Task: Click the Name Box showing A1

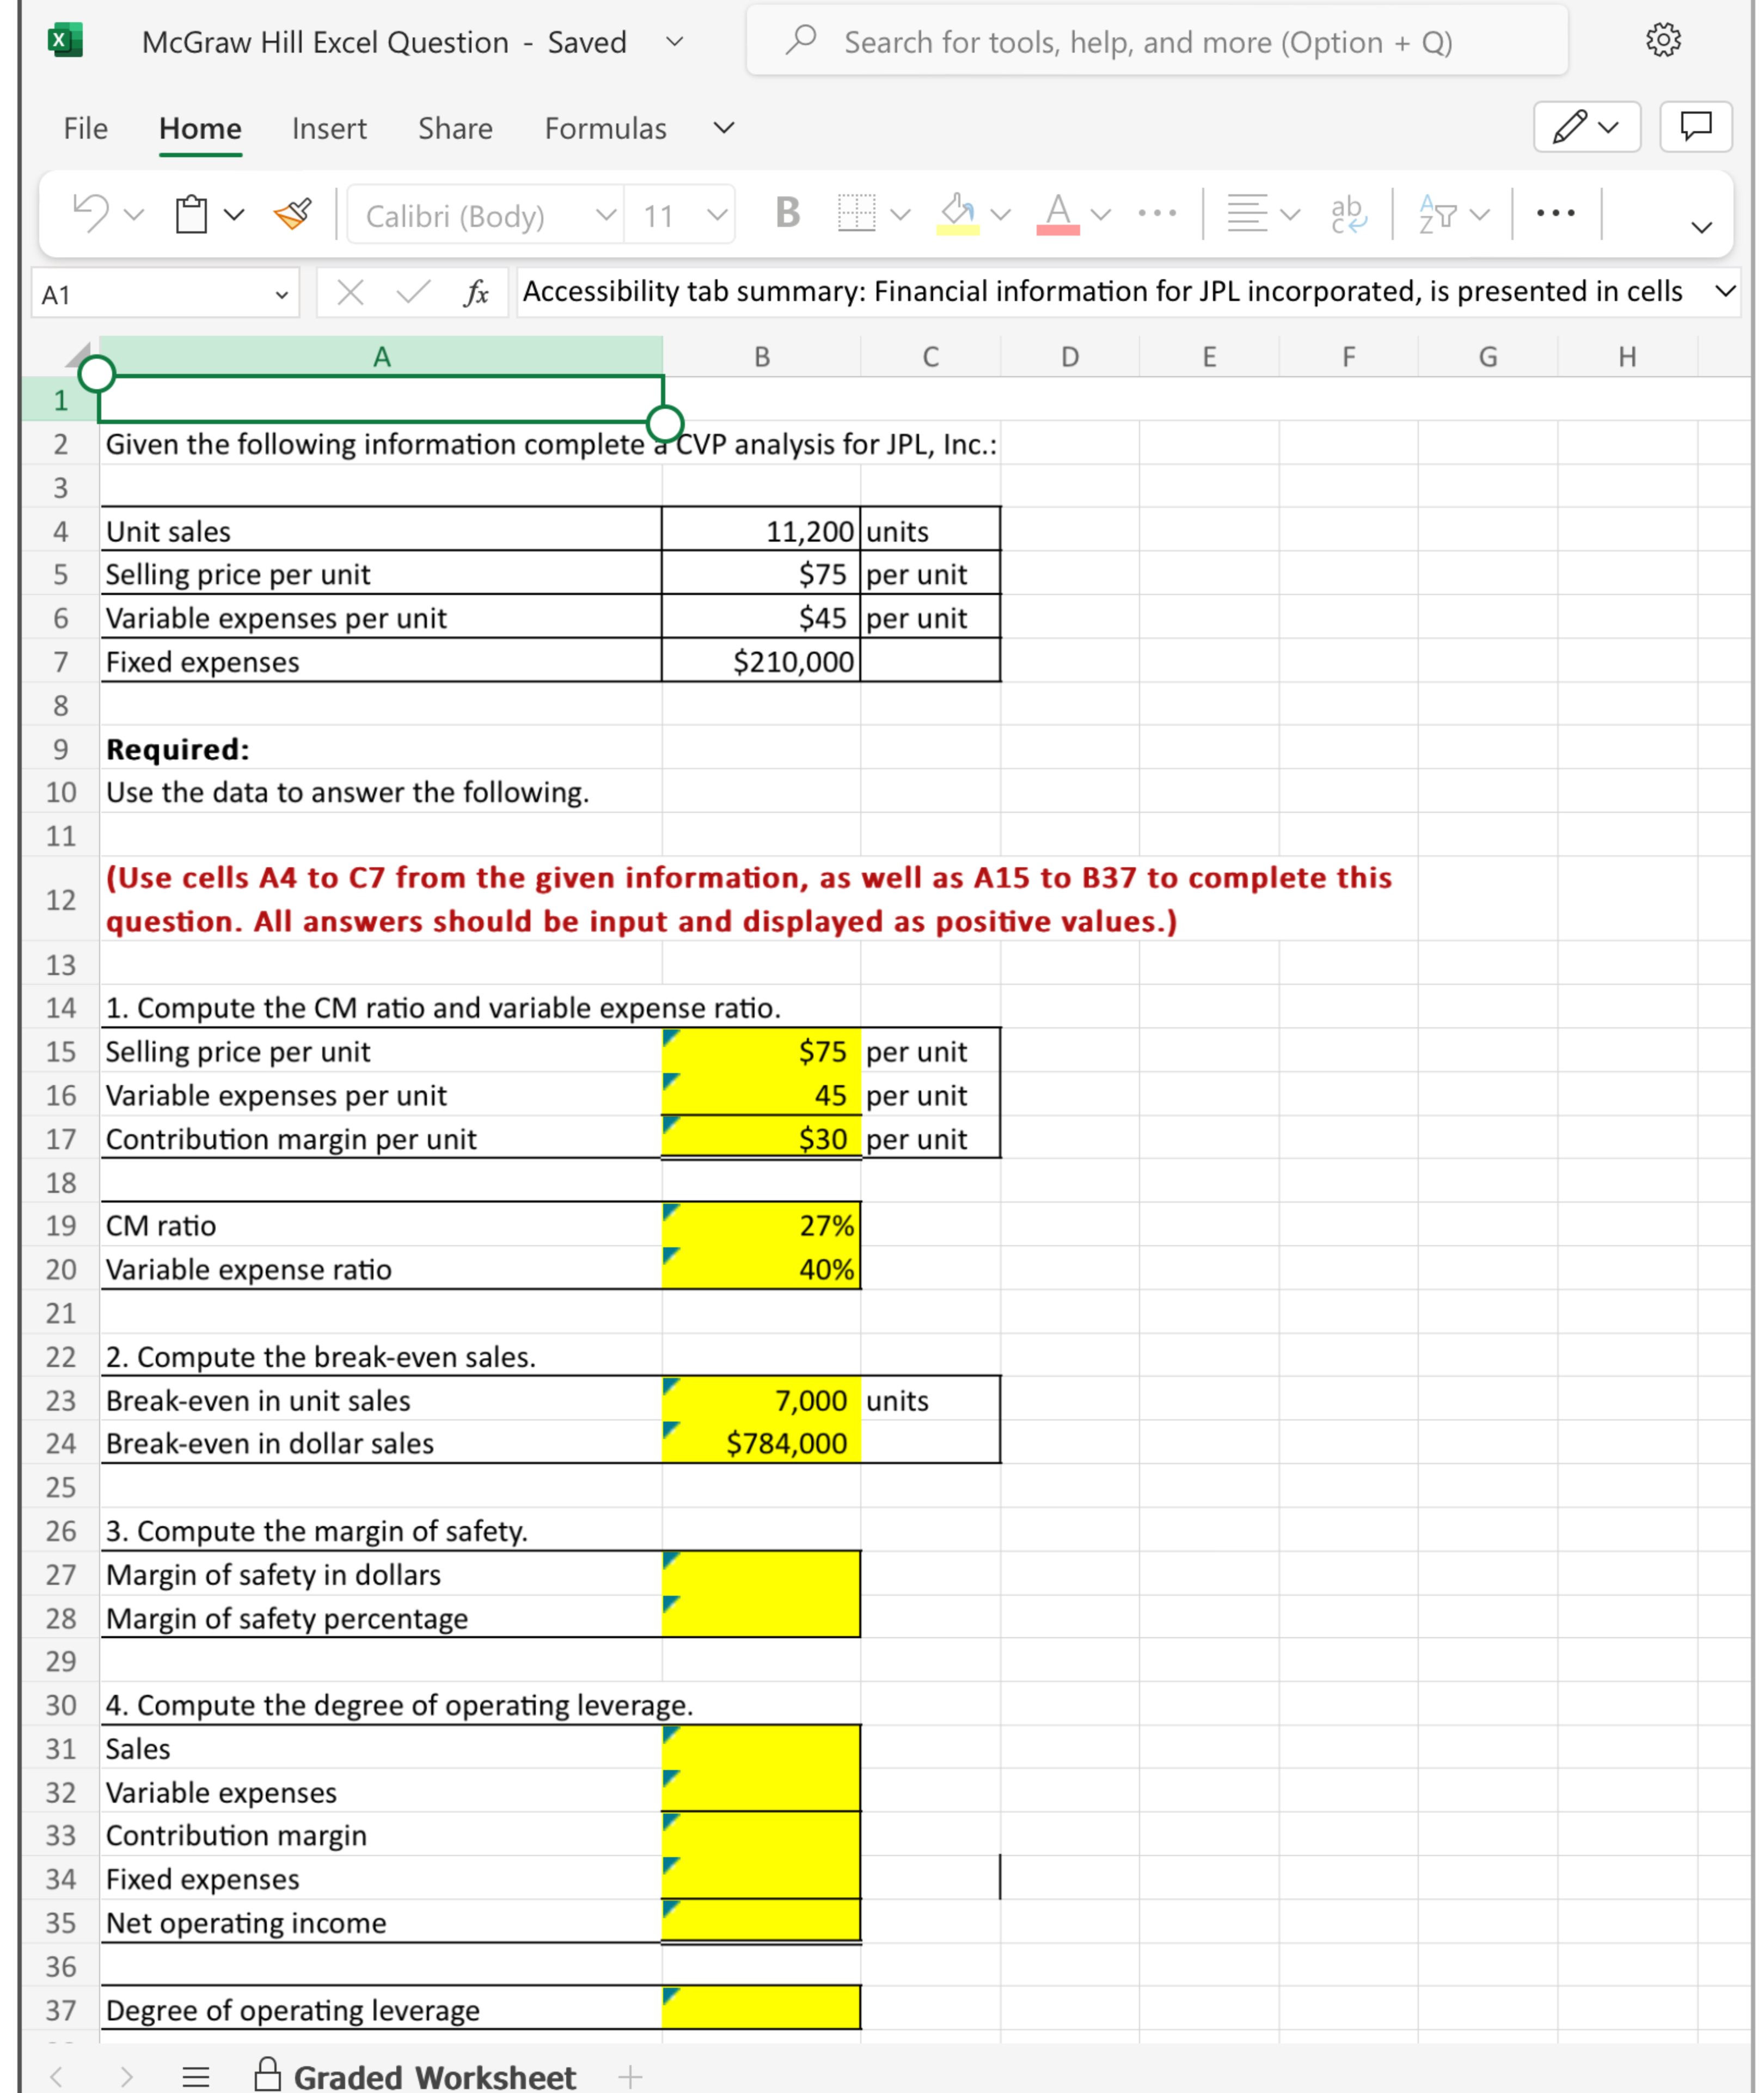Action: point(165,294)
